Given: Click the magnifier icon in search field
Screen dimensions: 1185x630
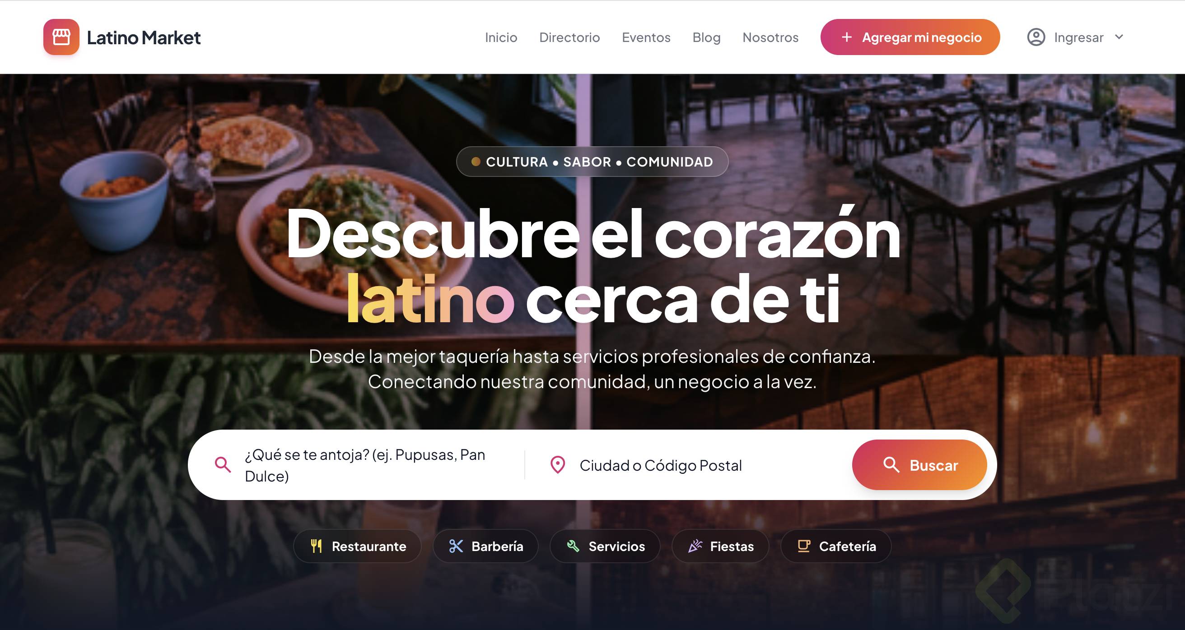Looking at the screenshot, I should click(223, 465).
